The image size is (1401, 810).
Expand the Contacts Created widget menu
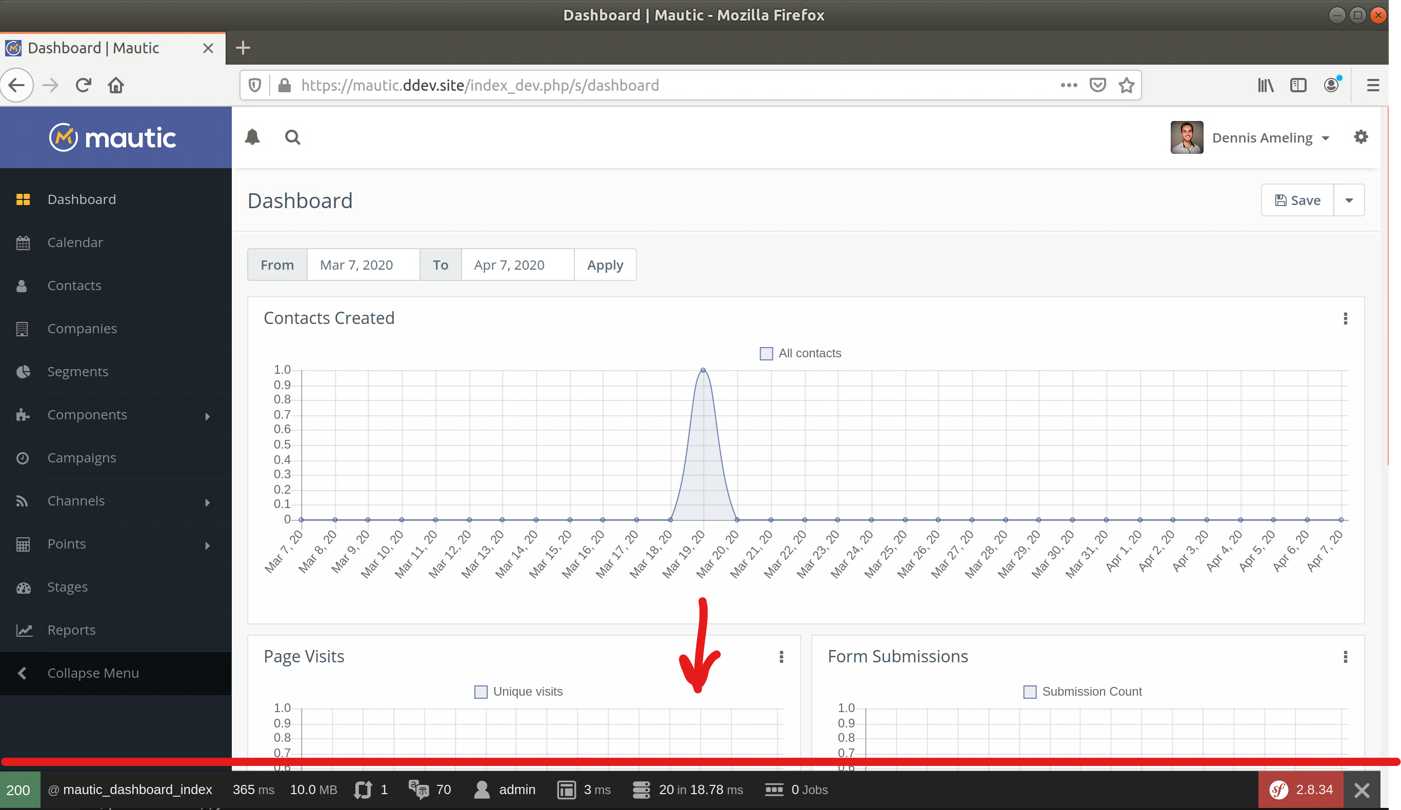(x=1345, y=318)
